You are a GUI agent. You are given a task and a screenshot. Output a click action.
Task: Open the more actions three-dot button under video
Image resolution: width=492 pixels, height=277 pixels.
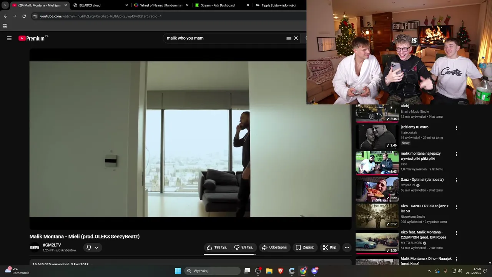[x=347, y=247]
